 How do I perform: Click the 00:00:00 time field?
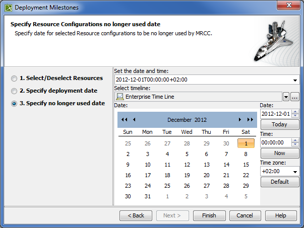pyautogui.click(x=276, y=142)
